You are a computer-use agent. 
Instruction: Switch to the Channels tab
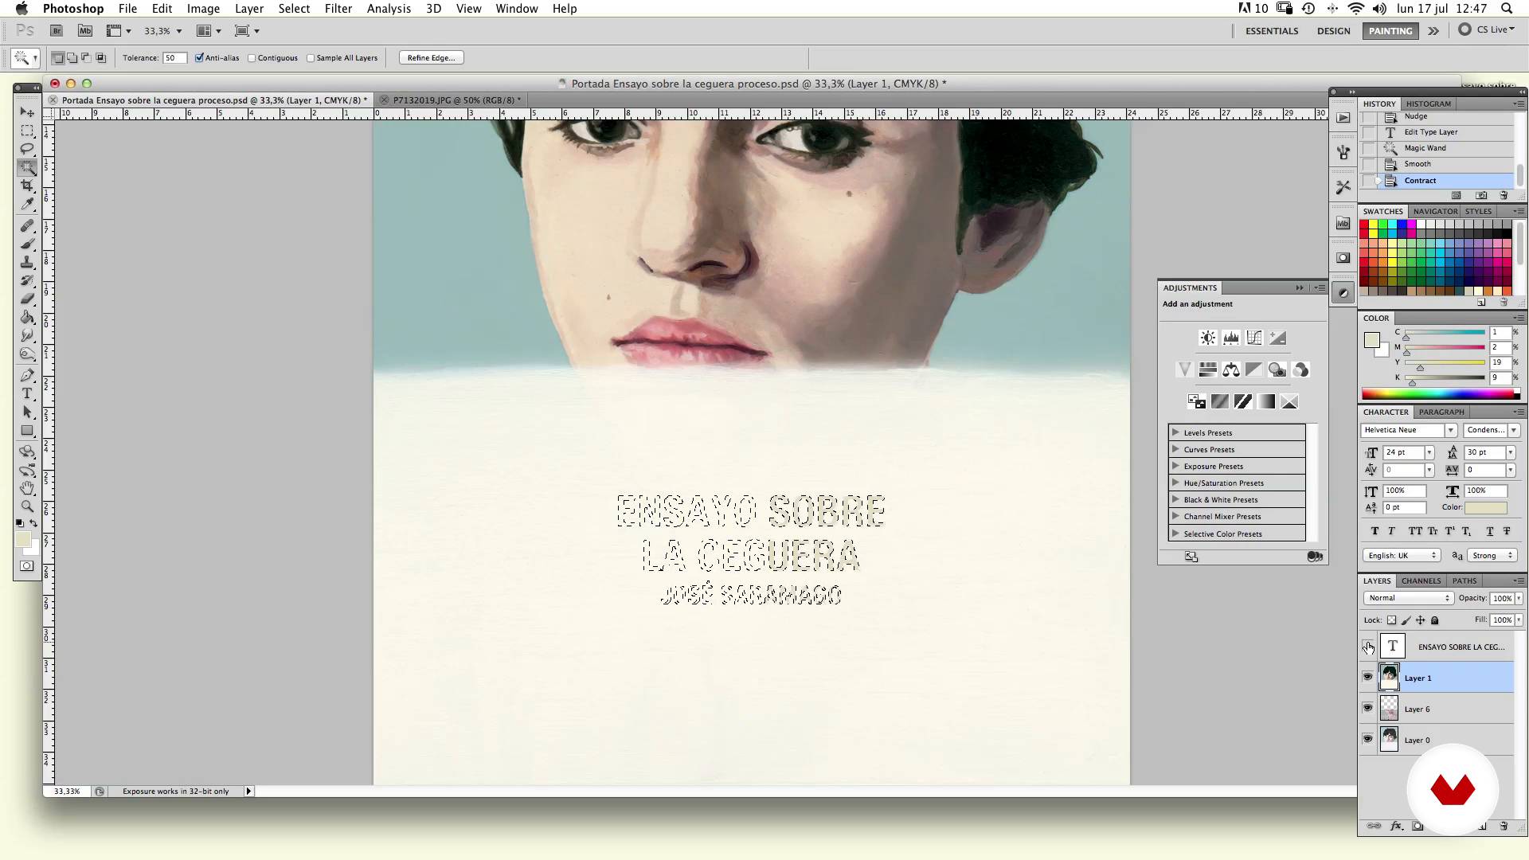click(1421, 580)
